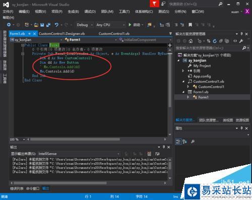
Task: Go to Solution Explorer home icon
Action: pyautogui.click(x=191, y=41)
